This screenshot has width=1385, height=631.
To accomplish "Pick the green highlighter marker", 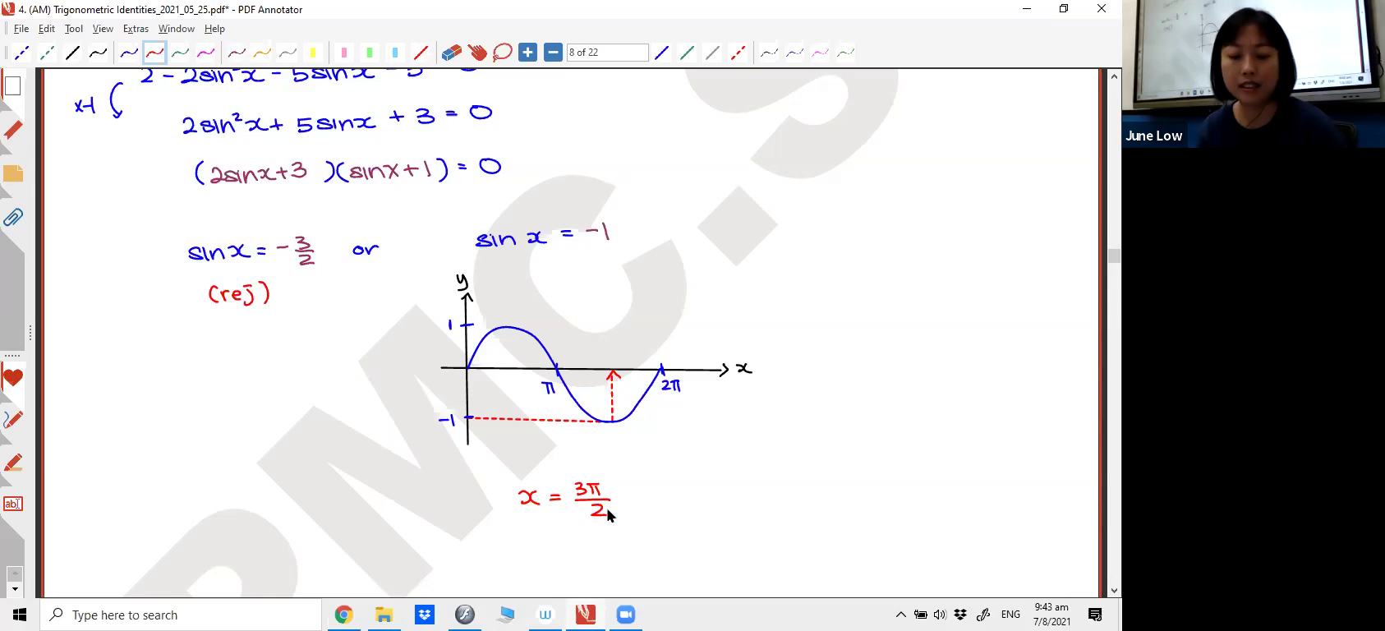I will tap(370, 53).
